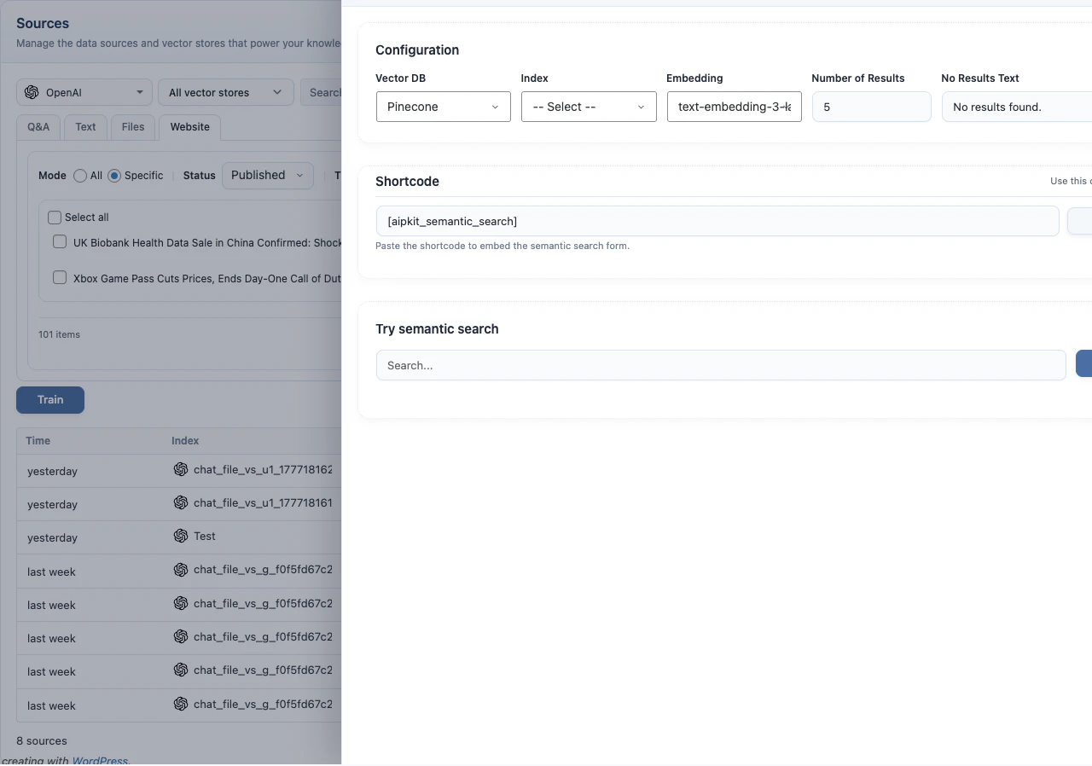Click the OpenAI icon on the chat_file_vs_u1_177718161 row

(180, 503)
